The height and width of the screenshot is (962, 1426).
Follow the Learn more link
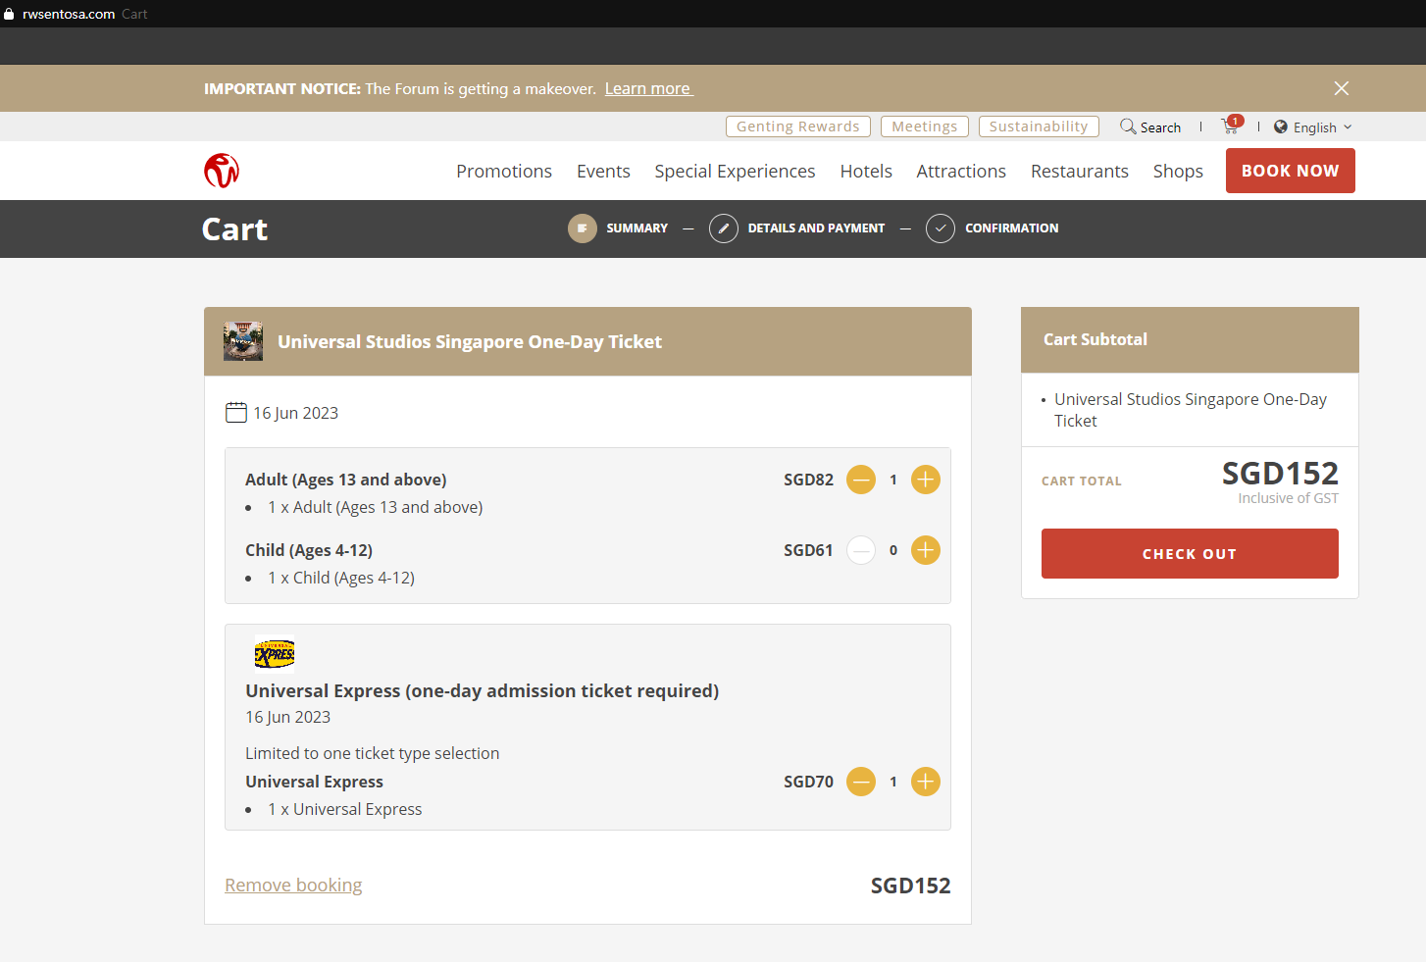(648, 88)
